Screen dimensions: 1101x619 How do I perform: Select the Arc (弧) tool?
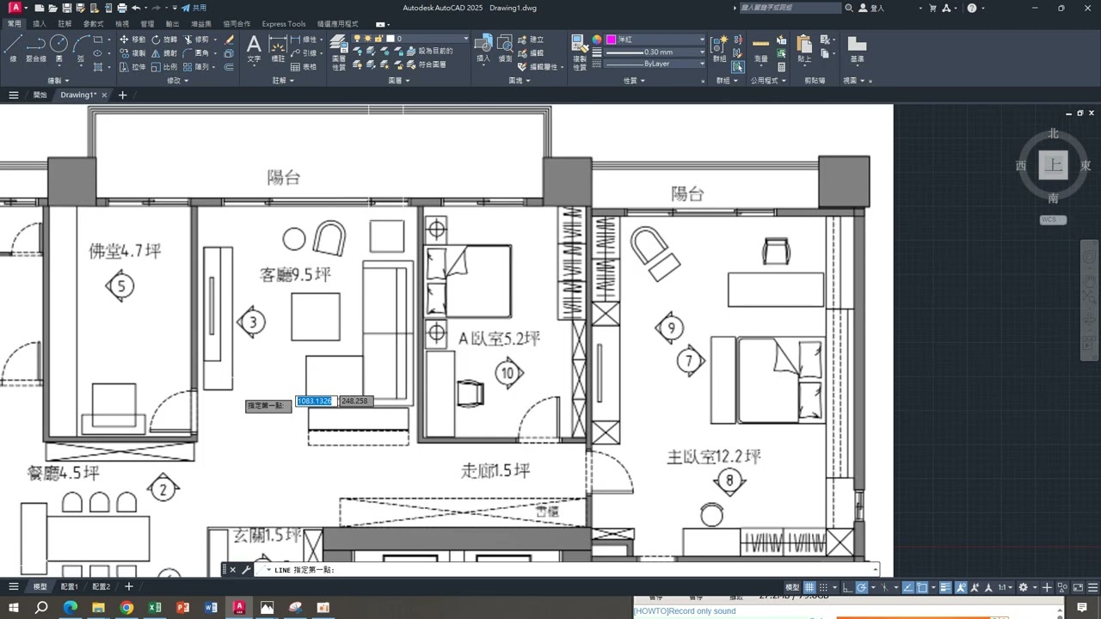[81, 47]
